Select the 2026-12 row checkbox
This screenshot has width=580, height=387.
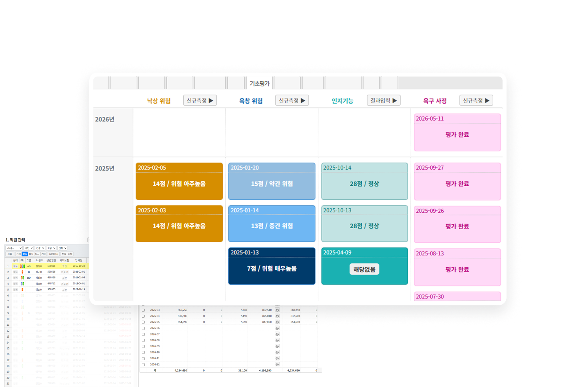point(143,365)
